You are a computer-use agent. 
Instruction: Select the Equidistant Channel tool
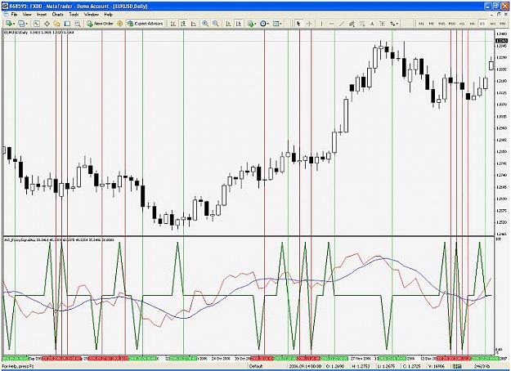[x=352, y=24]
